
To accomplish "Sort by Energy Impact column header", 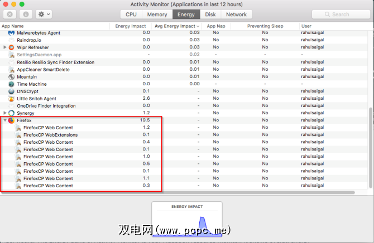I will click(131, 26).
